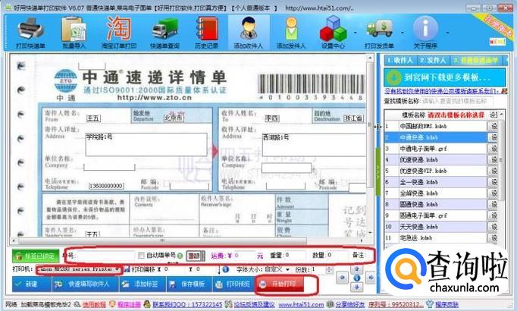Select the 天天快递 template row
Screen dimensions: 517x311
click(x=435, y=227)
